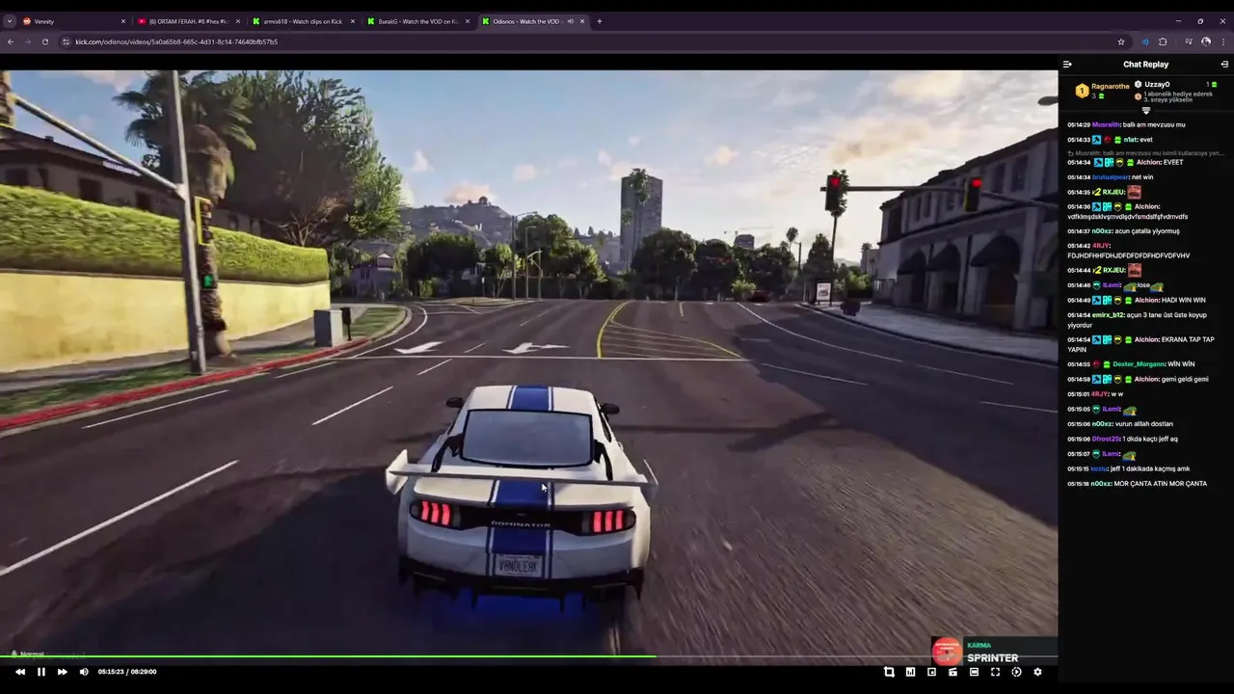Click the RXJEU emote at 05:14:35

[x=1135, y=192]
